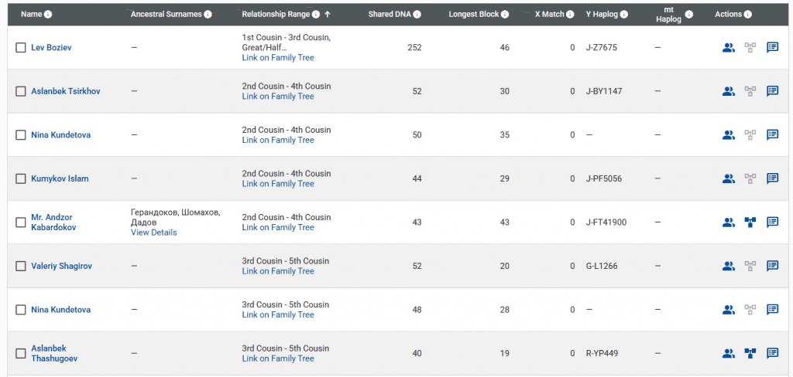Click the Name column header
793x377 pixels.
click(31, 15)
